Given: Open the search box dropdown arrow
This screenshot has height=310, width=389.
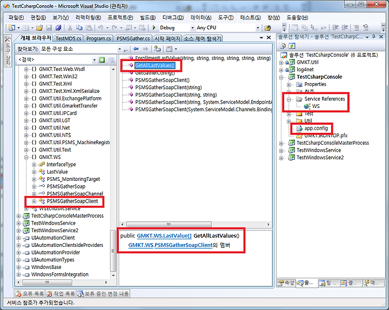Looking at the screenshot, I should pos(94,60).
